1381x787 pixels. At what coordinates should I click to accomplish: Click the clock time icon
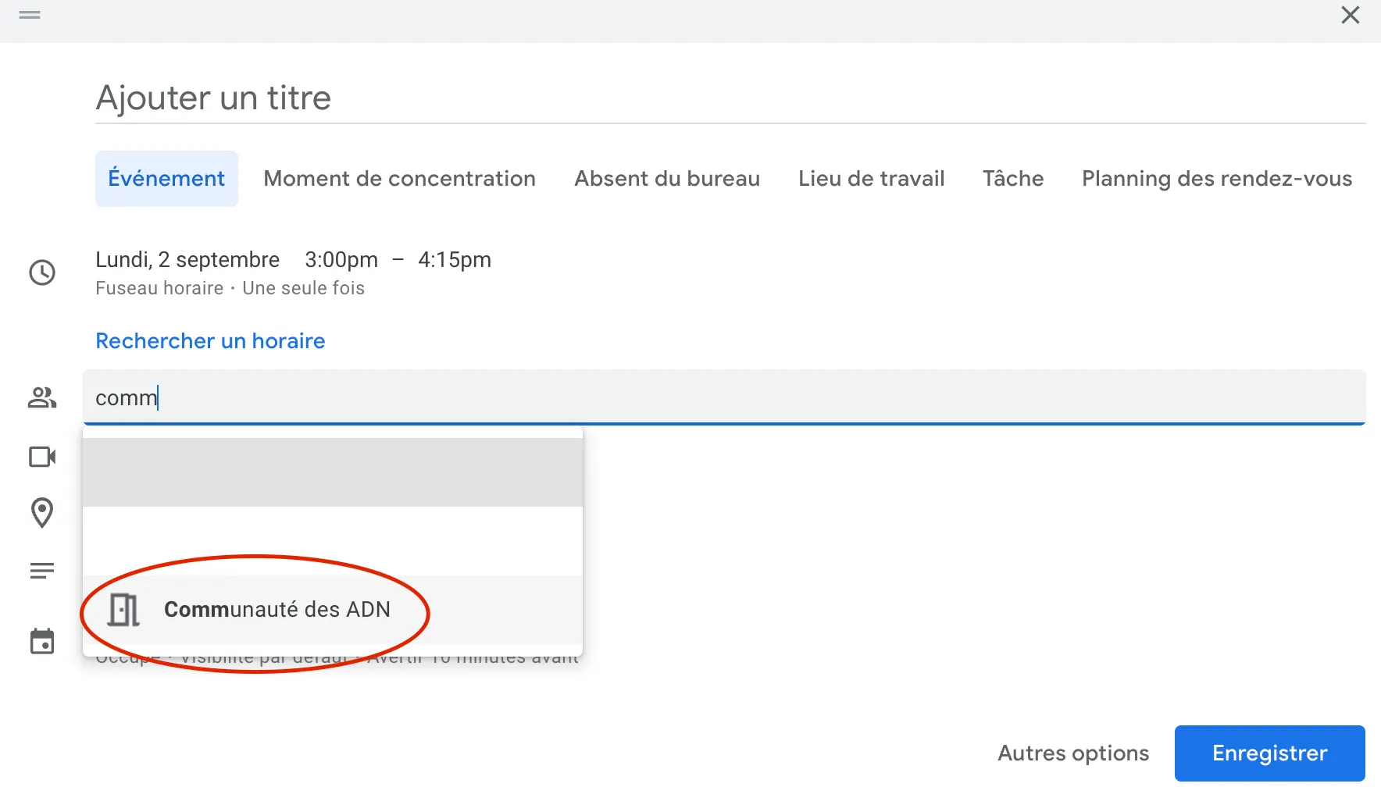click(42, 272)
